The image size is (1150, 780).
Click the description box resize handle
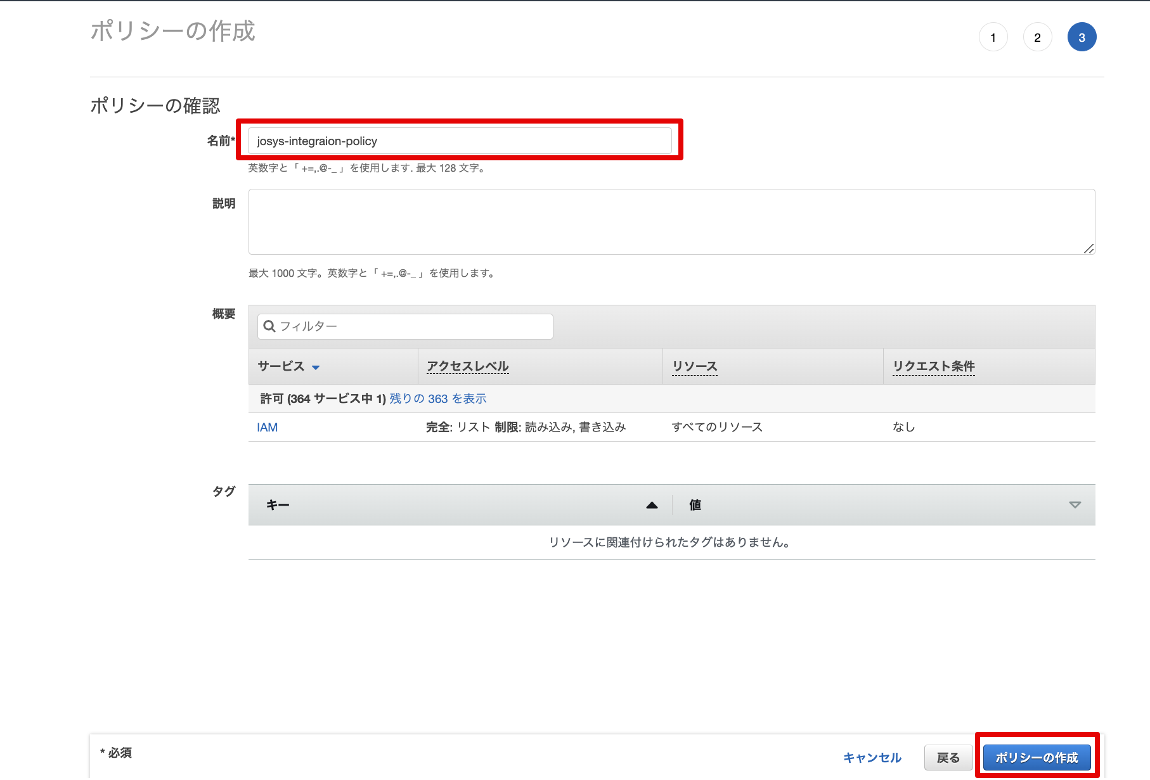pos(1089,248)
